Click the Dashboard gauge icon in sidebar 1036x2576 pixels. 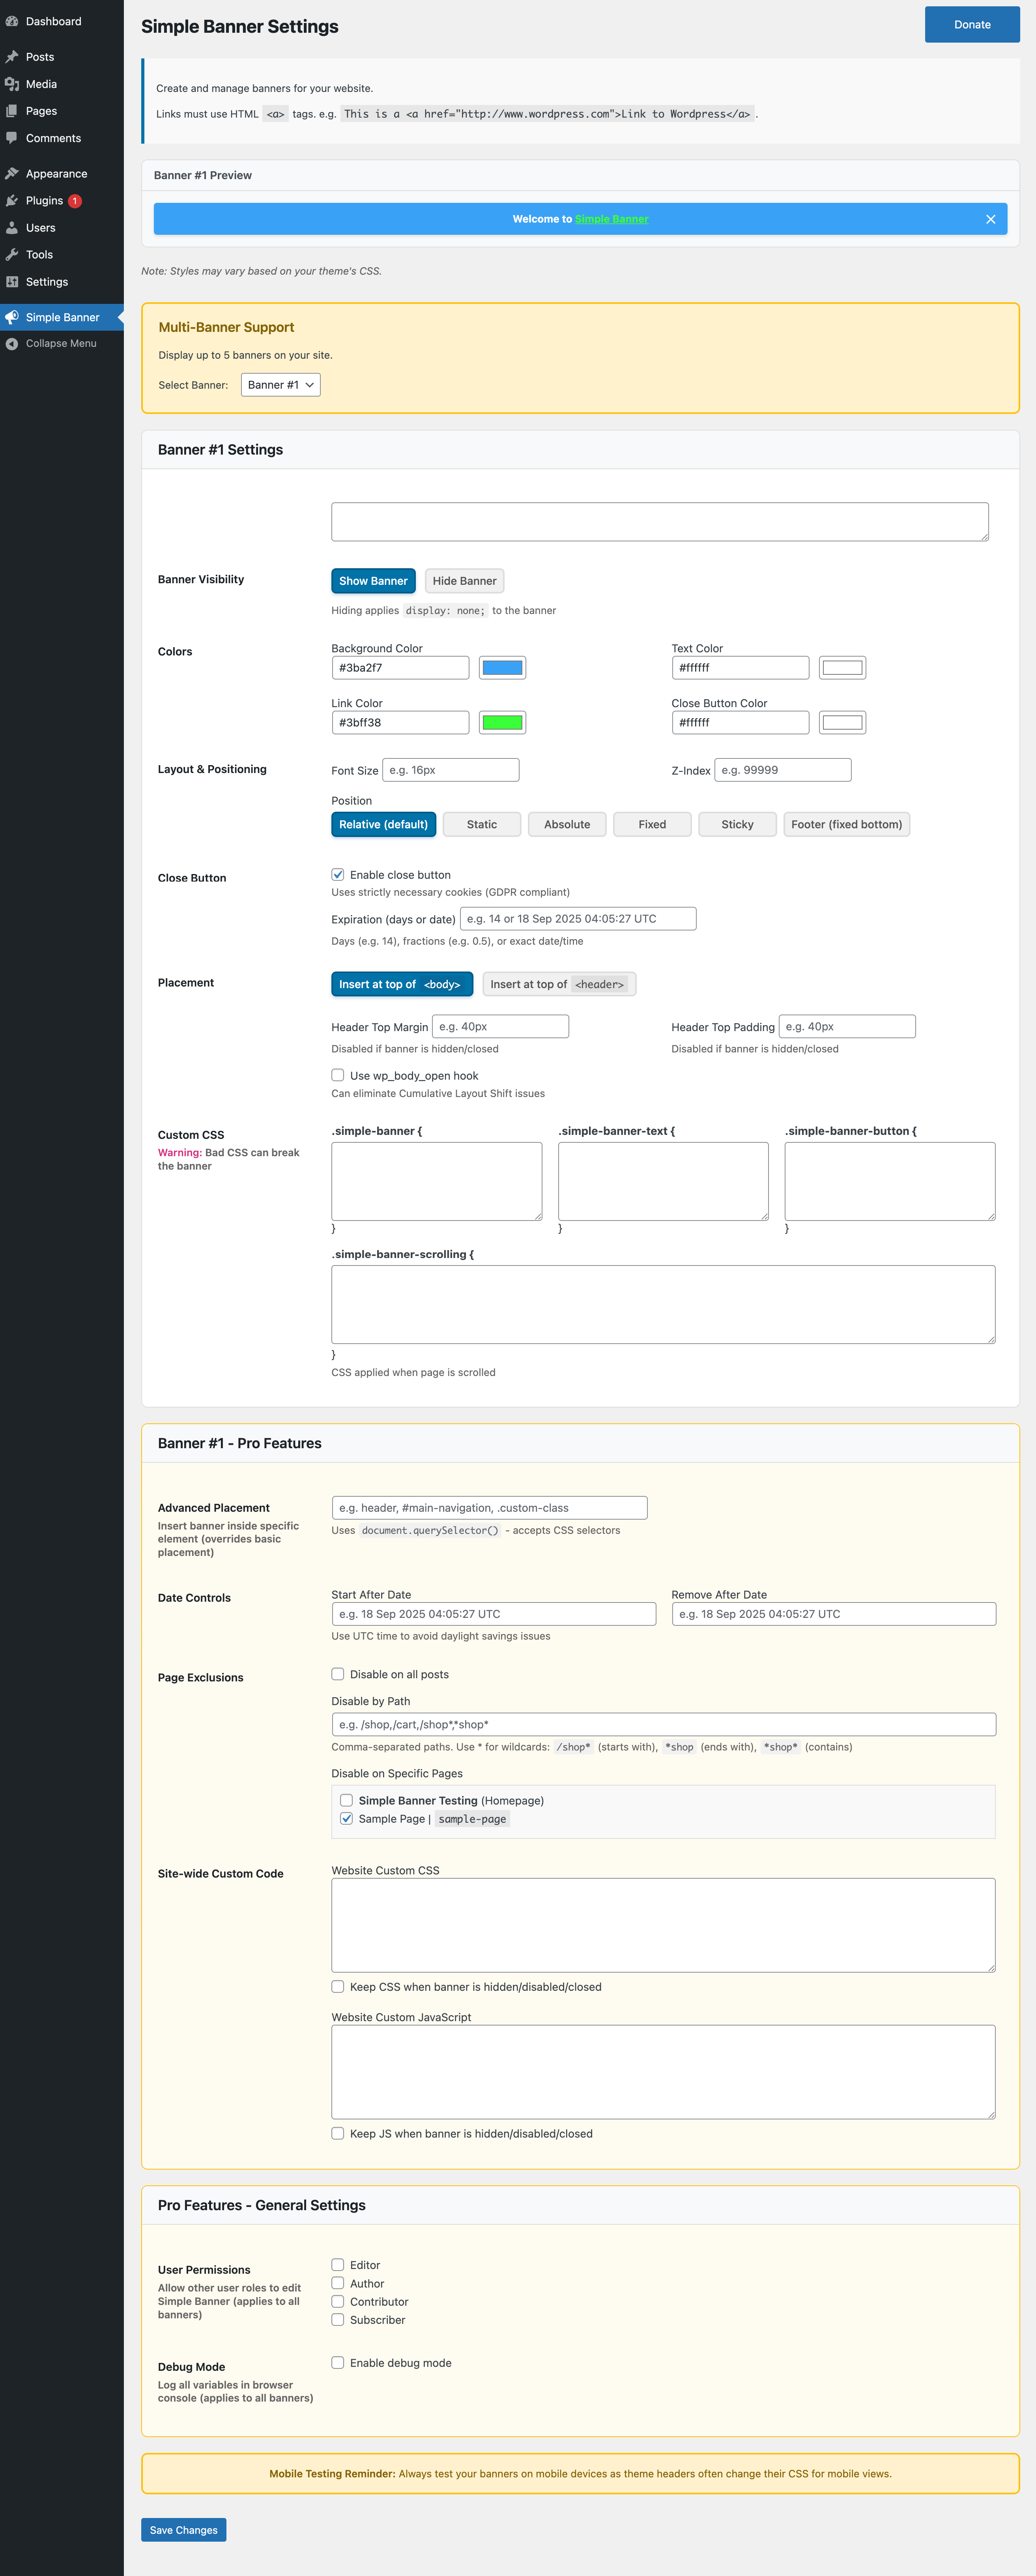click(12, 21)
